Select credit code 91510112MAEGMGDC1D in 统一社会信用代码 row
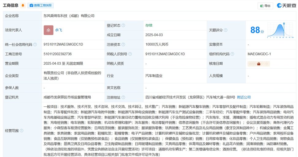 (63, 44)
